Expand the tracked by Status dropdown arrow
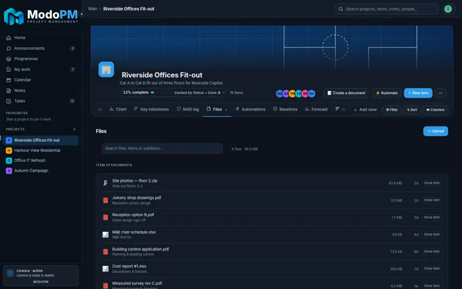Screen dimensions: 462x289 tap(223, 92)
